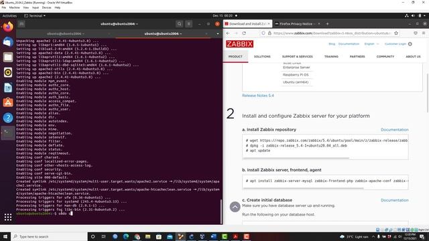This screenshot has height=241, width=429.
Task: Click horizontal scrollbar under apt install command
Action: [304, 188]
